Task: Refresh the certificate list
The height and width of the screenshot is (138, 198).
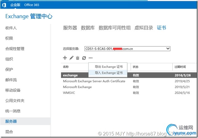Action: (x=84, y=58)
